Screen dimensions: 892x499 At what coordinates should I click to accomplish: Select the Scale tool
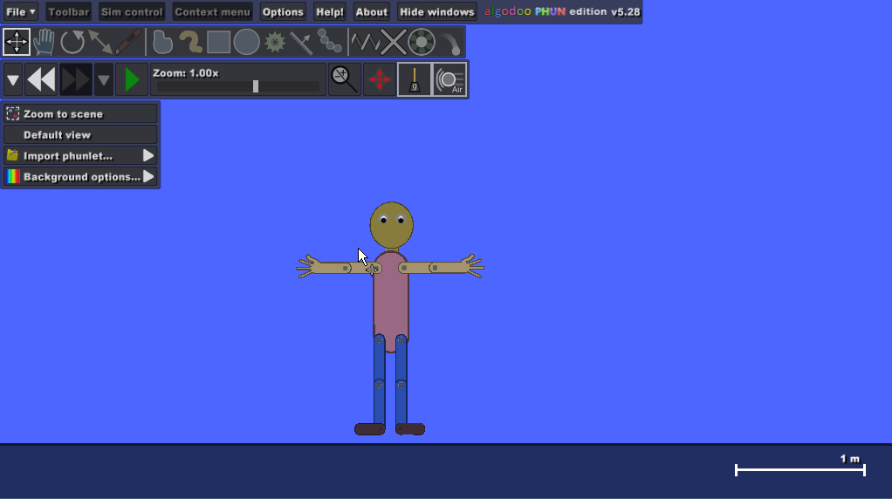[x=100, y=42]
